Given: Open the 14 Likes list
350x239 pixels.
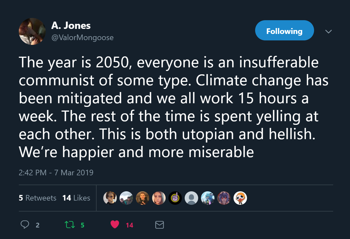Looking at the screenshot, I should (76, 198).
